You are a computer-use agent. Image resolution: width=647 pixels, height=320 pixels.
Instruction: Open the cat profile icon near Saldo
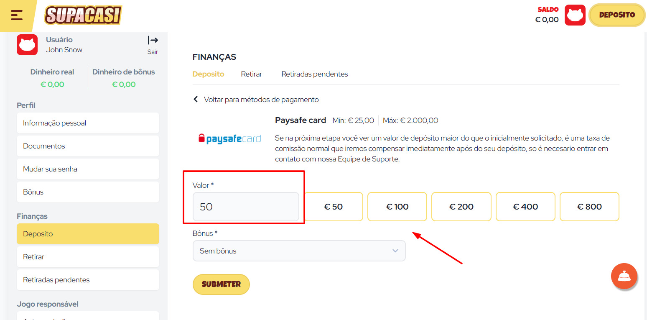[575, 15]
